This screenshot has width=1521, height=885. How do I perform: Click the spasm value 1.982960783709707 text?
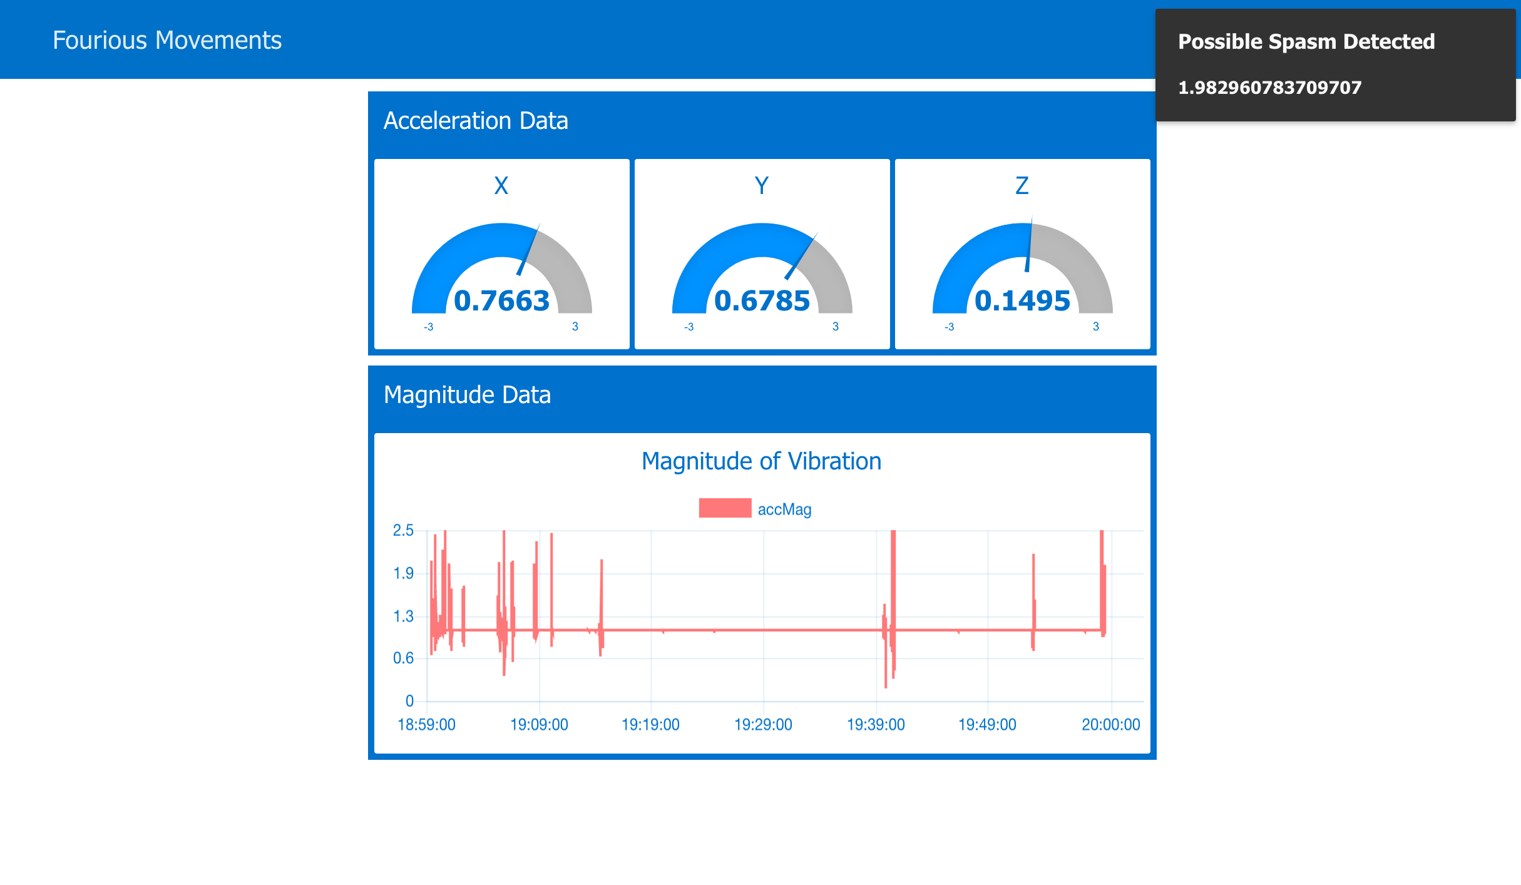pyautogui.click(x=1269, y=88)
